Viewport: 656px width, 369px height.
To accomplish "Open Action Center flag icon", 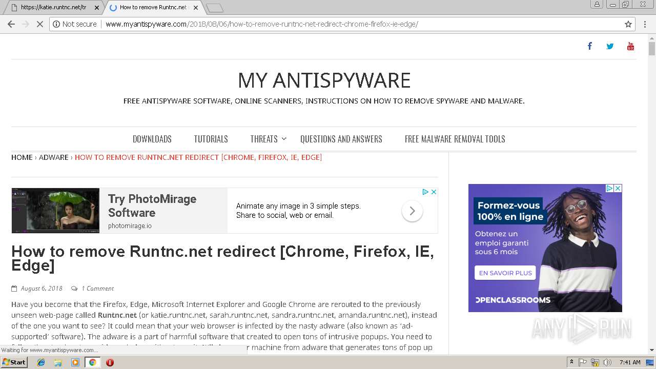I will click(583, 362).
